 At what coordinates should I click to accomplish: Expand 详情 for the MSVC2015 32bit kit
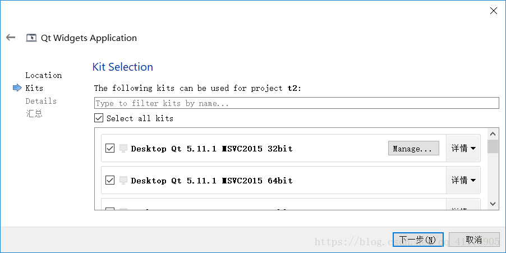[463, 149]
